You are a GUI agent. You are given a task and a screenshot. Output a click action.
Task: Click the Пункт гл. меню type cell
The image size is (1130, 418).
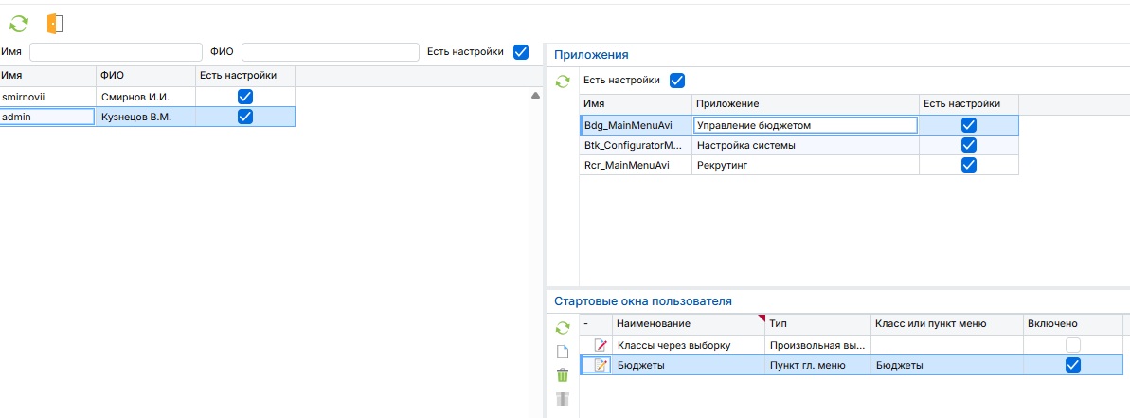click(x=818, y=365)
